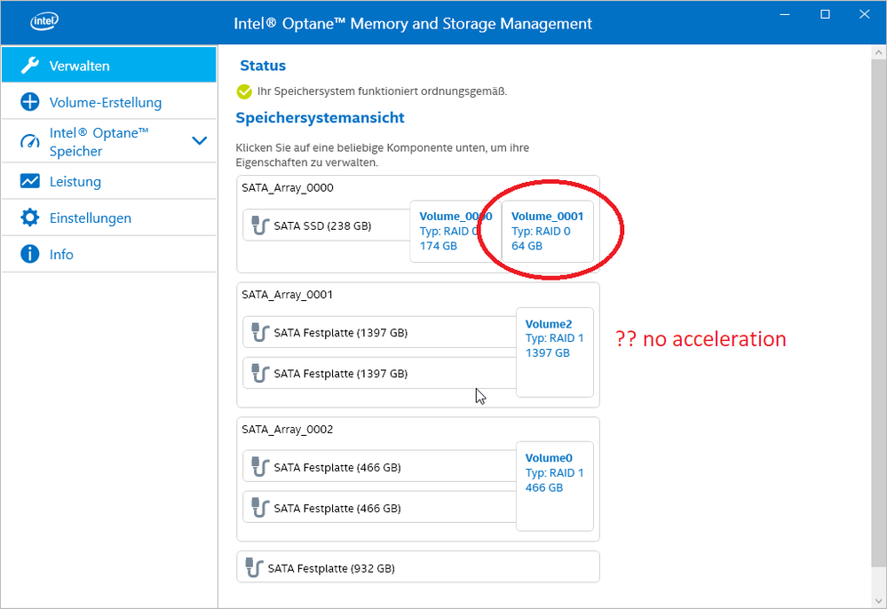Click the SATA_Array_0000 label
This screenshot has height=609, width=887.
(x=288, y=187)
